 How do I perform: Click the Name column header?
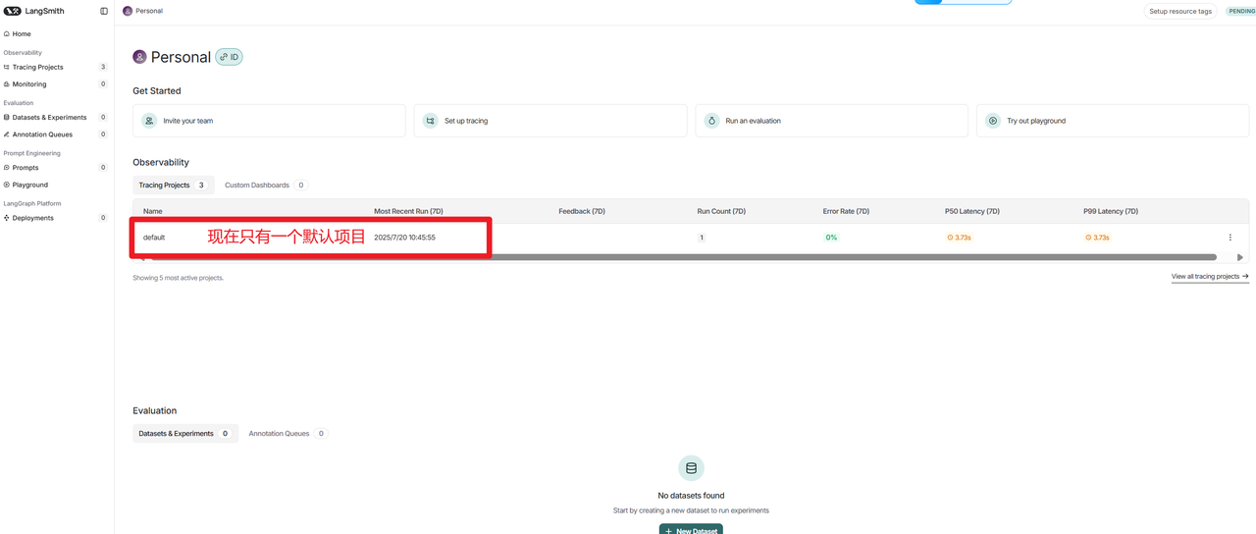point(153,211)
